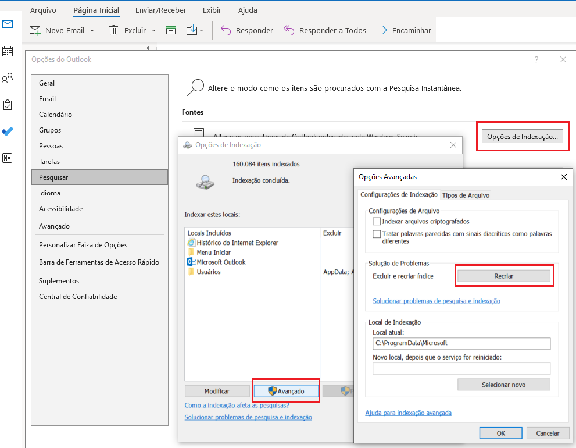
Task: Click the Novo Email envelope icon
Action: tap(35, 30)
